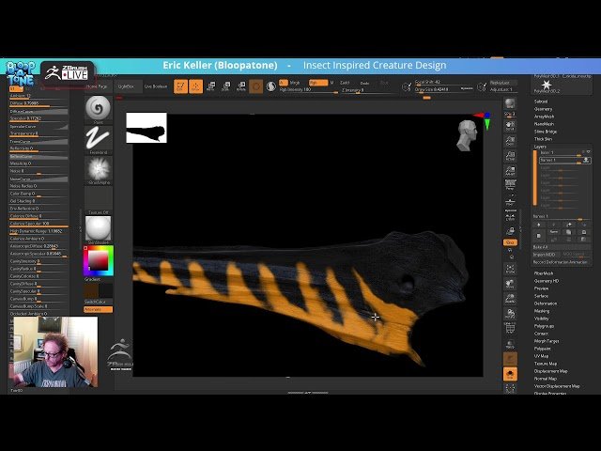Click the Scroll canvas icon in right shelf

510,126
